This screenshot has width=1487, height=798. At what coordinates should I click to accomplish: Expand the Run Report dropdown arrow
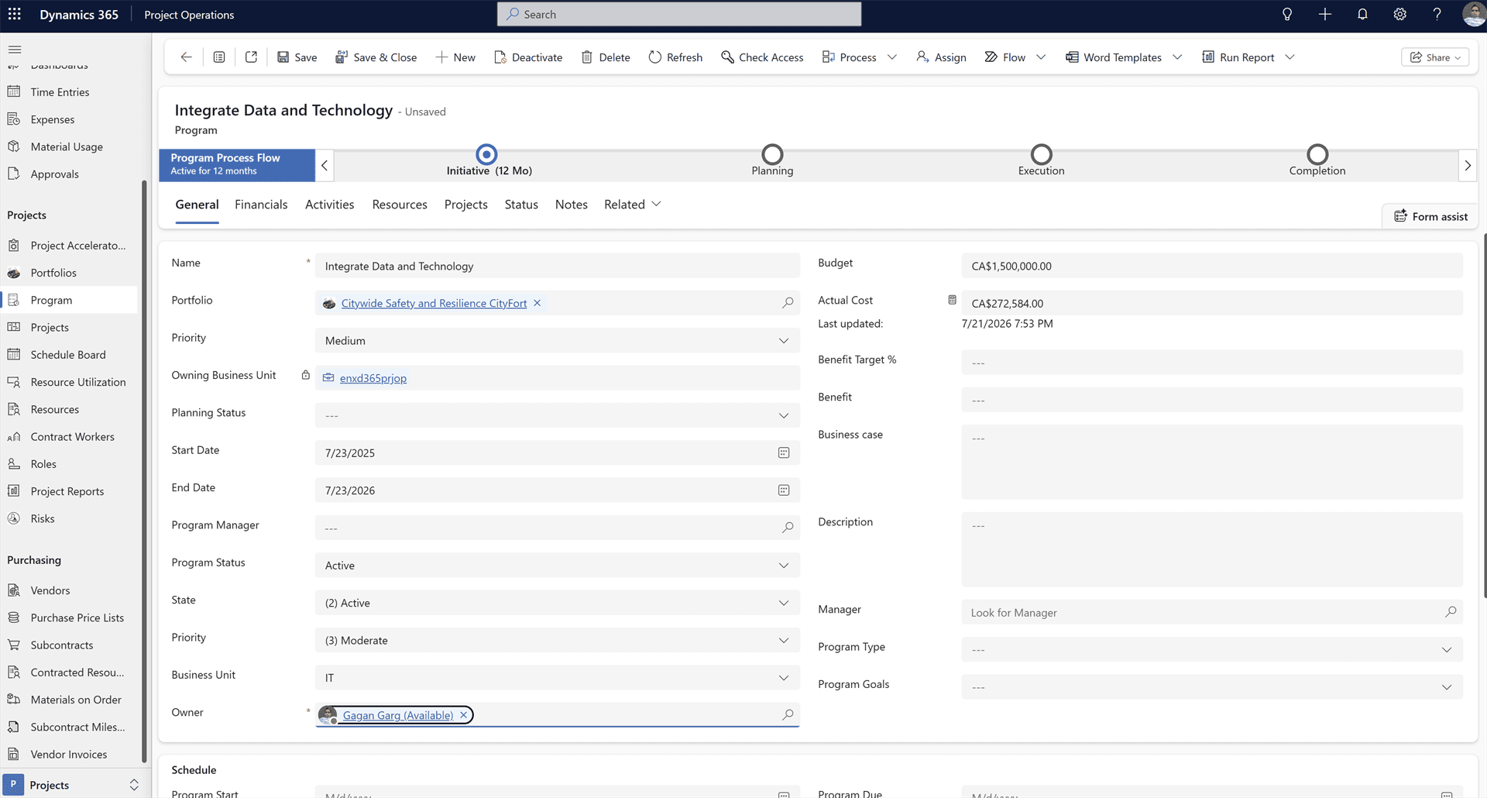(x=1290, y=57)
